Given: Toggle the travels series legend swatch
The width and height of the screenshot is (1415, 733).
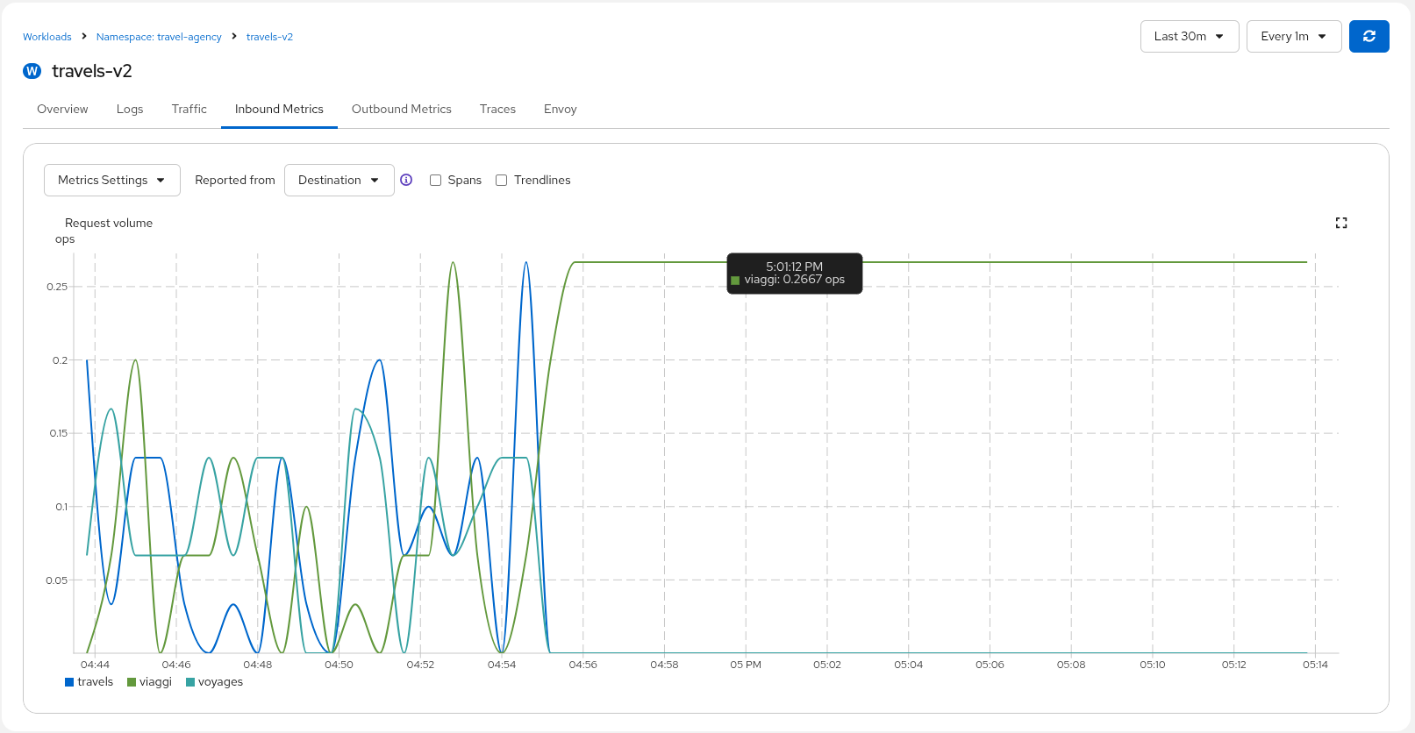Looking at the screenshot, I should pyautogui.click(x=69, y=682).
